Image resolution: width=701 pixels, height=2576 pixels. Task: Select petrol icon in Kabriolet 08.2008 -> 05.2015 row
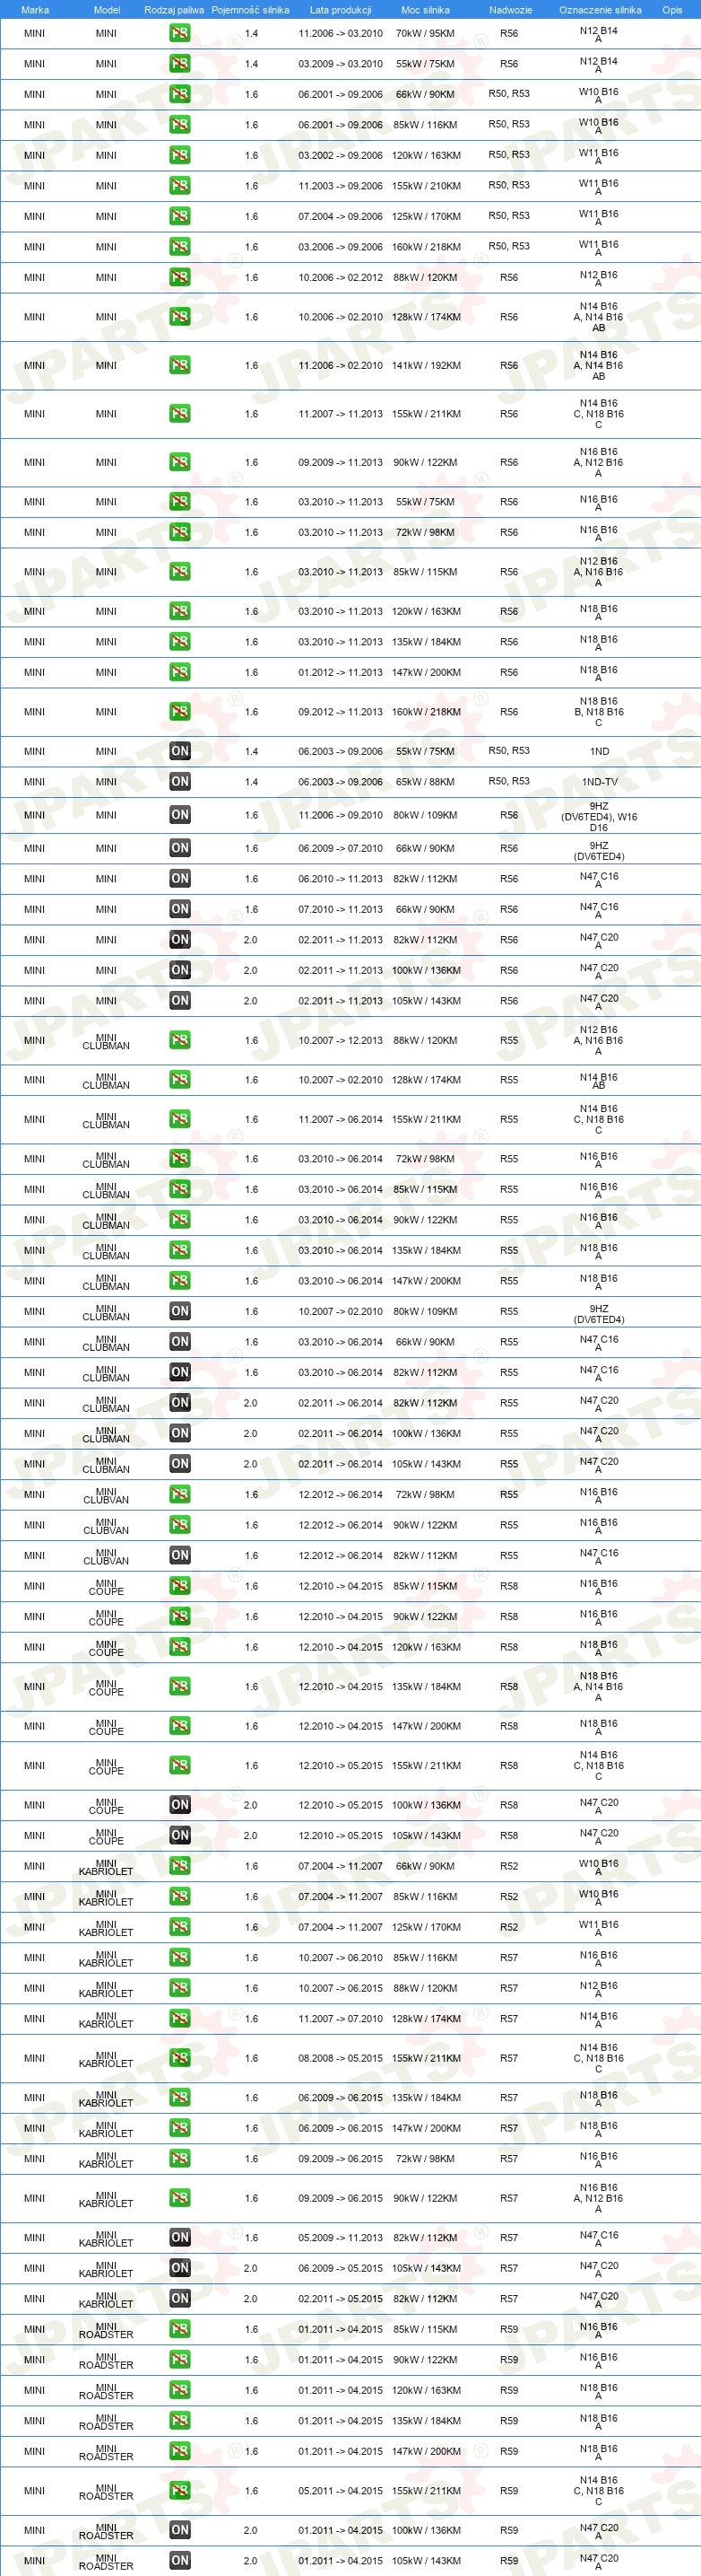pos(180,2058)
